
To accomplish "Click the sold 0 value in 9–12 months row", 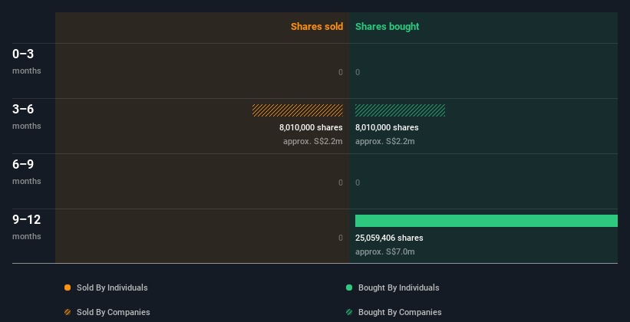I will (x=341, y=238).
